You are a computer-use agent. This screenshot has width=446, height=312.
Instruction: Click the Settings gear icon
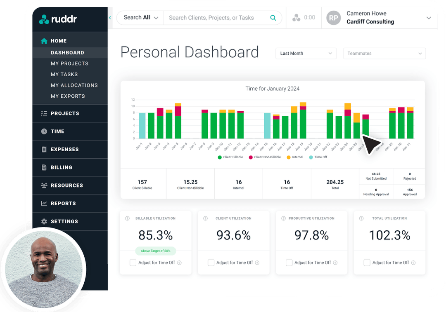tap(45, 221)
